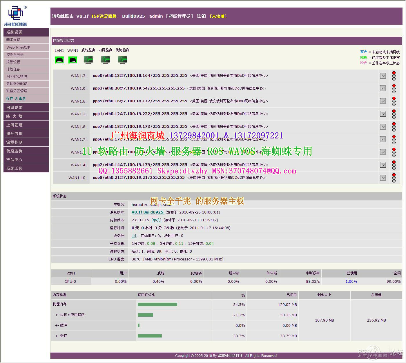Open 计划任务 in the sidebar

26,69
